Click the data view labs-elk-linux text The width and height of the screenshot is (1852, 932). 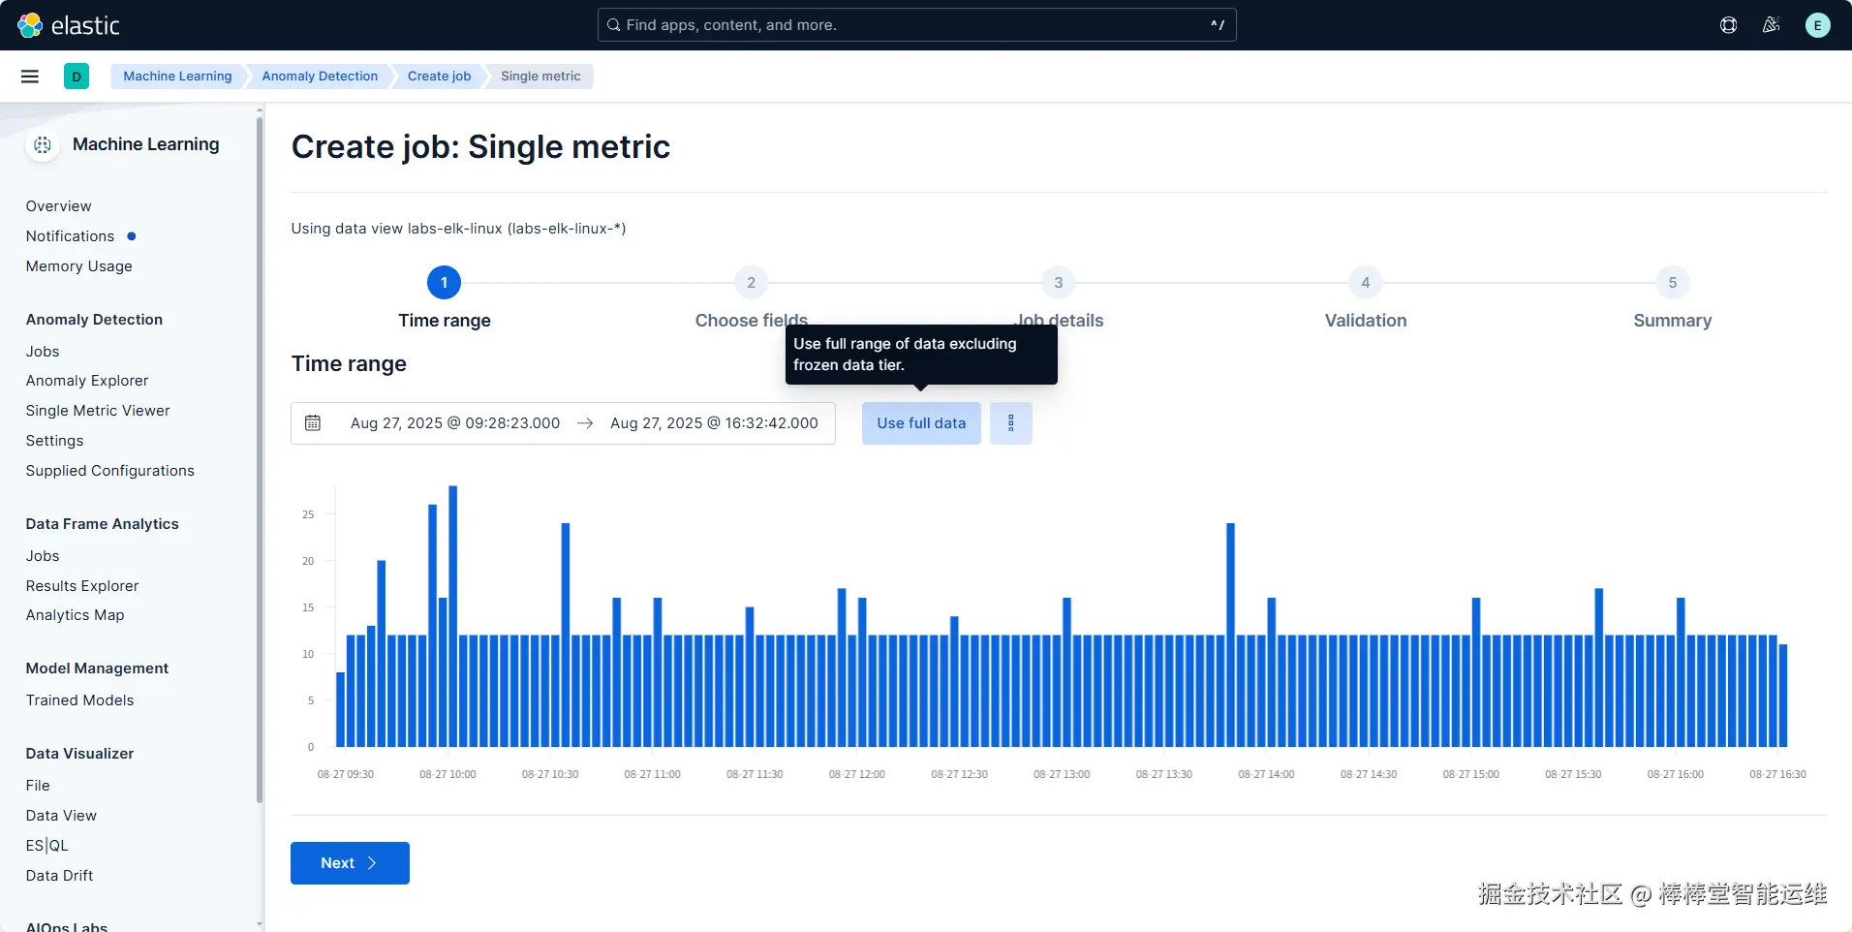click(458, 229)
